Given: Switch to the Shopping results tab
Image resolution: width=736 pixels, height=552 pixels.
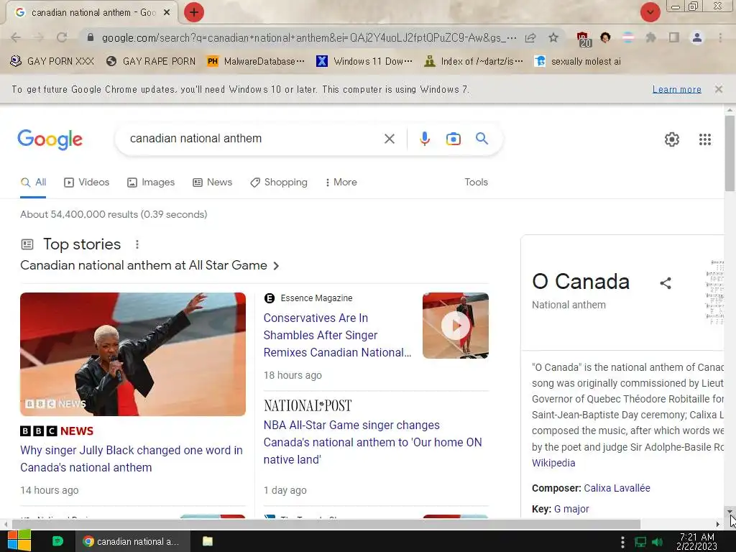Looking at the screenshot, I should coord(279,182).
